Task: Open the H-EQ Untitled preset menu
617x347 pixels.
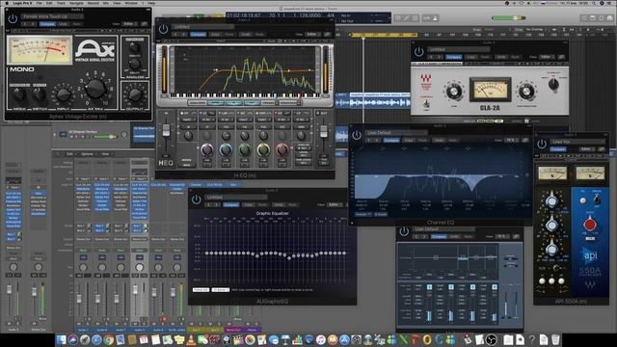Action: (202, 27)
